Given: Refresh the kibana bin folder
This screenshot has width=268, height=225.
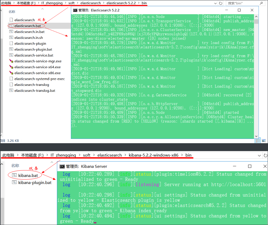Looking at the screenshot, I should (x=265, y=155).
